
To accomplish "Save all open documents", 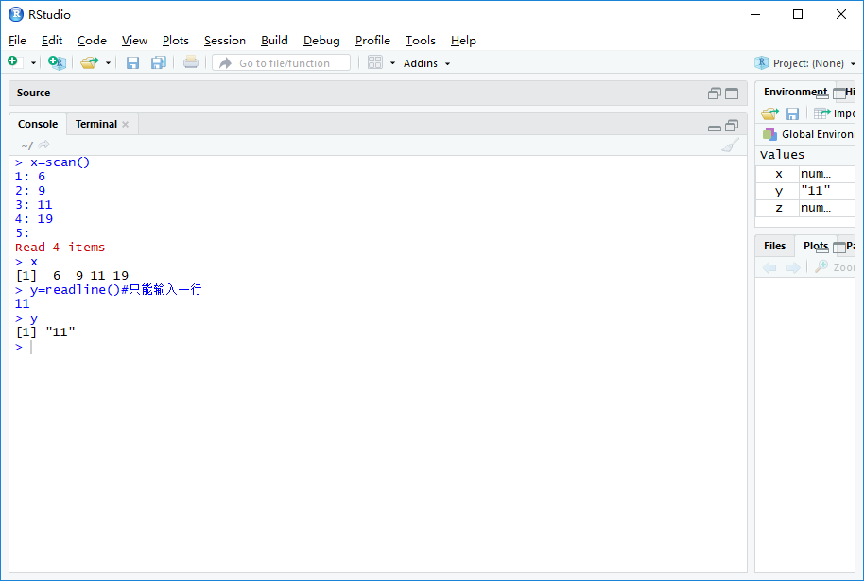I will click(x=158, y=62).
